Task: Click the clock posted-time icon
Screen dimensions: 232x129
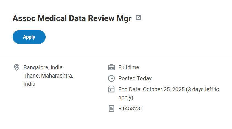Action: (111, 78)
